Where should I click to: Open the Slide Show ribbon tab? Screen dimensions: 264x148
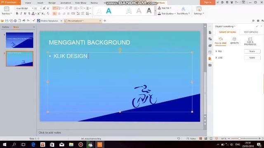(80, 3)
